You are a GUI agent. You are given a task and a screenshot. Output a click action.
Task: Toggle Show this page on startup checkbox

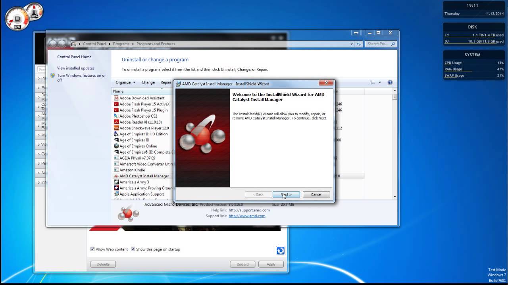pyautogui.click(x=133, y=249)
